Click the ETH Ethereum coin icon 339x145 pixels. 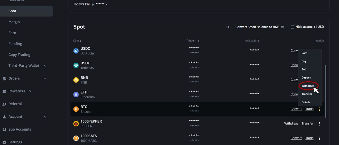(76, 94)
